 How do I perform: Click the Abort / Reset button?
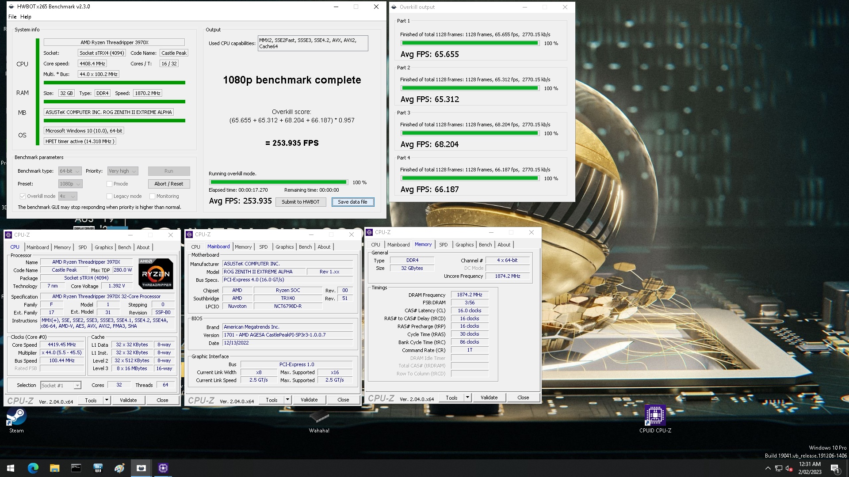pyautogui.click(x=169, y=184)
